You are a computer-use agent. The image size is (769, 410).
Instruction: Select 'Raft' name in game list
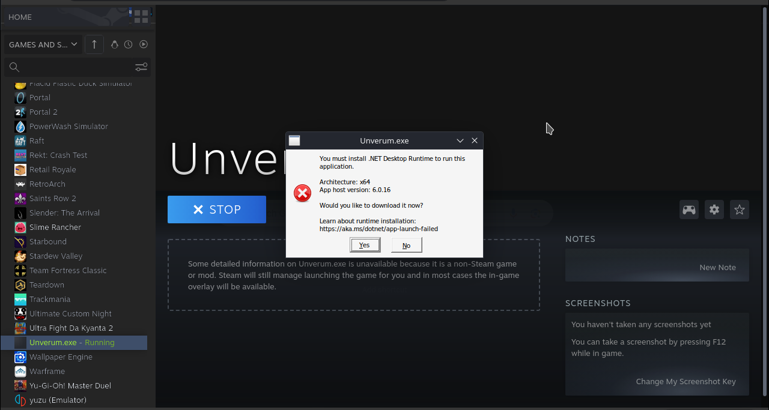tap(37, 140)
